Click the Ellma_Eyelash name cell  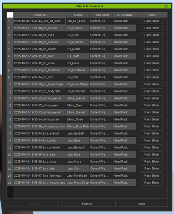click(78, 112)
